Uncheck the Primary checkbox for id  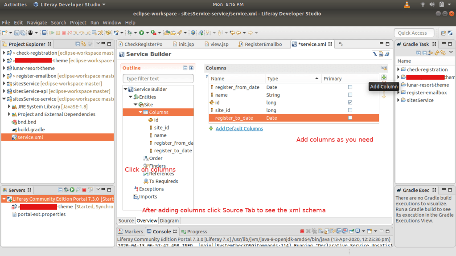(350, 102)
